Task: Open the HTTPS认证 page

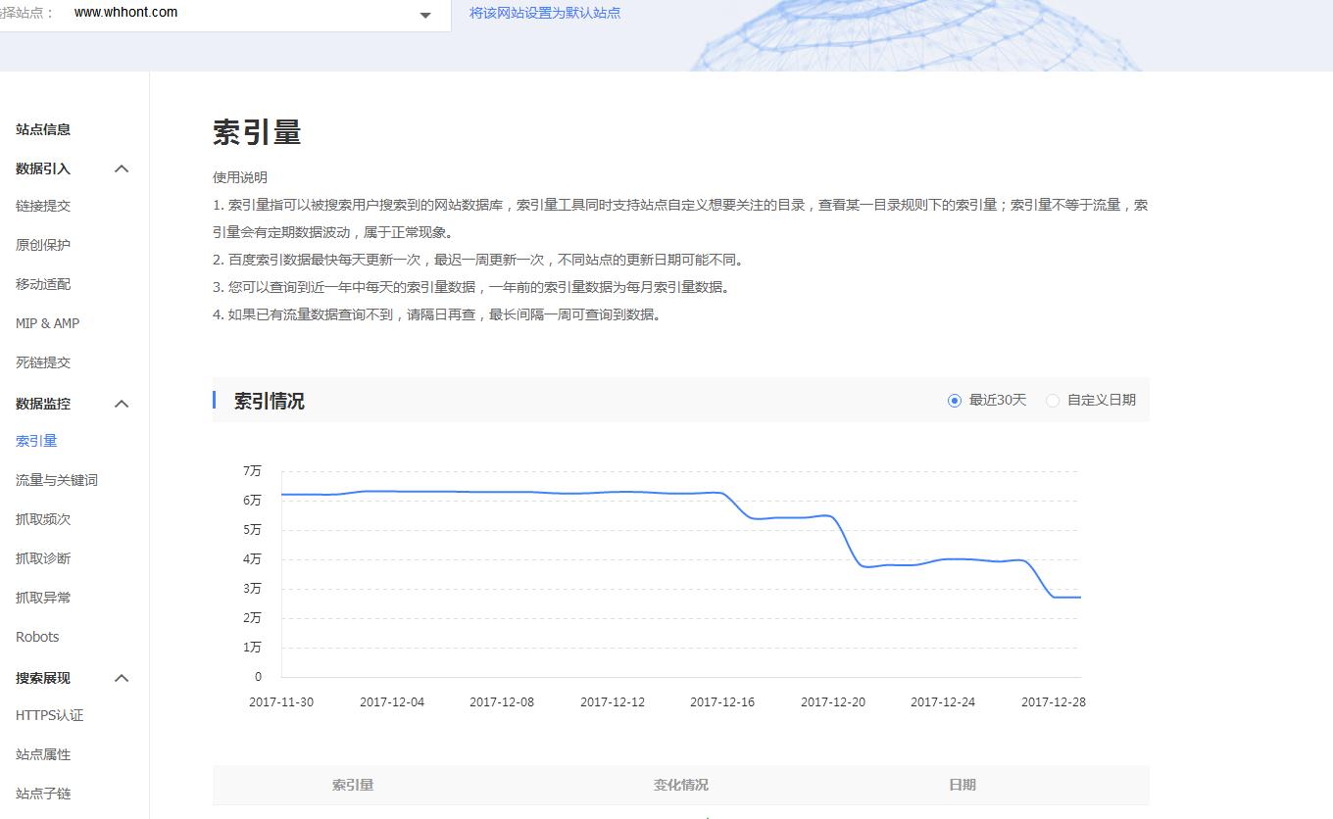Action: [x=48, y=715]
